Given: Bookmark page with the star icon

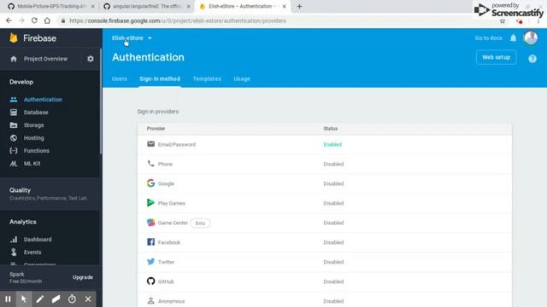Looking at the screenshot, I should coord(503,21).
